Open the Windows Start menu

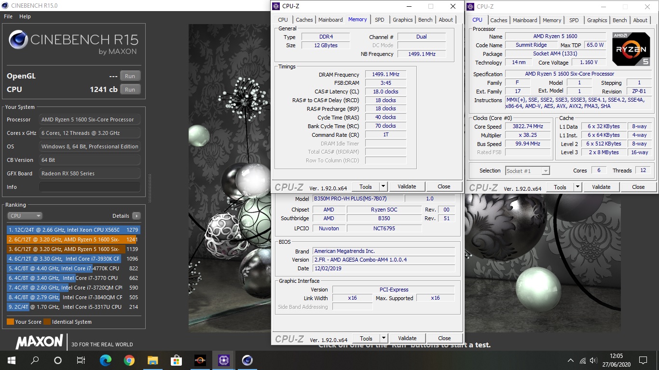(x=12, y=360)
